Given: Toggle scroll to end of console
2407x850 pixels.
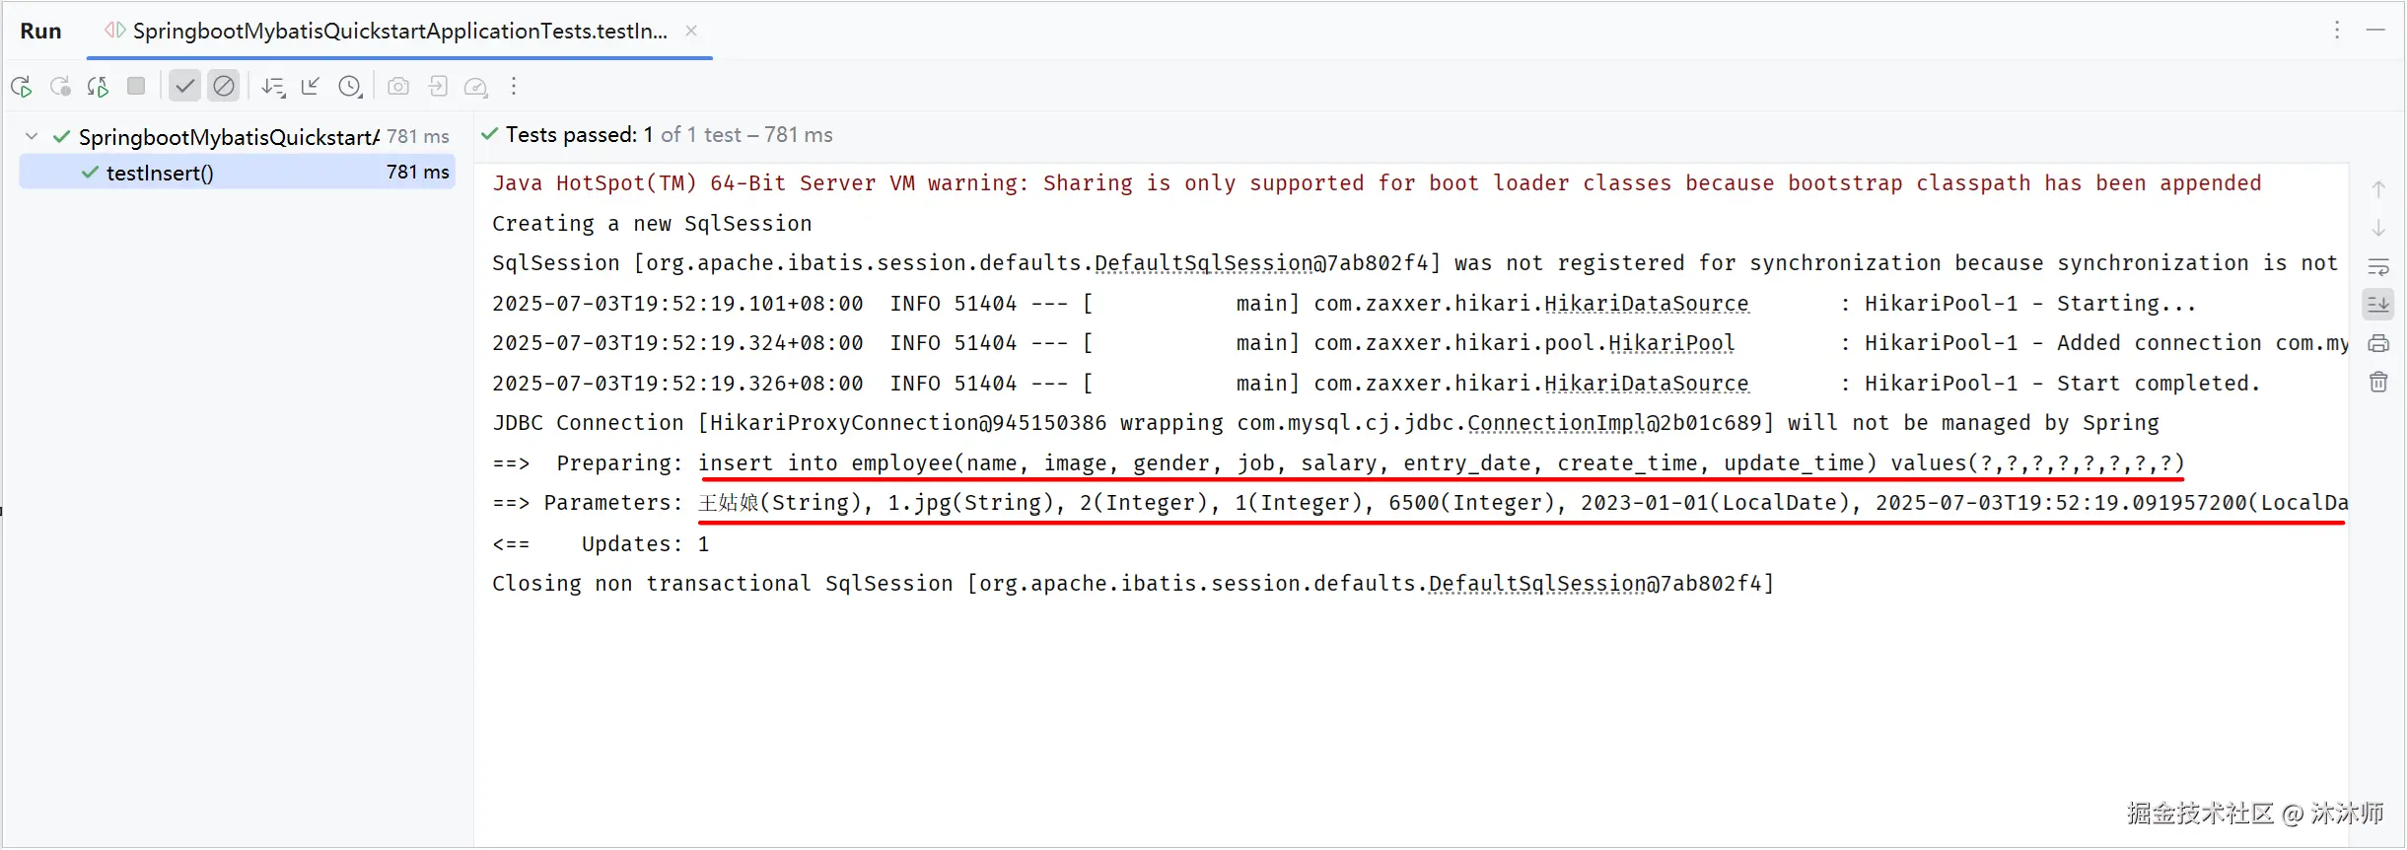Looking at the screenshot, I should pyautogui.click(x=2378, y=305).
